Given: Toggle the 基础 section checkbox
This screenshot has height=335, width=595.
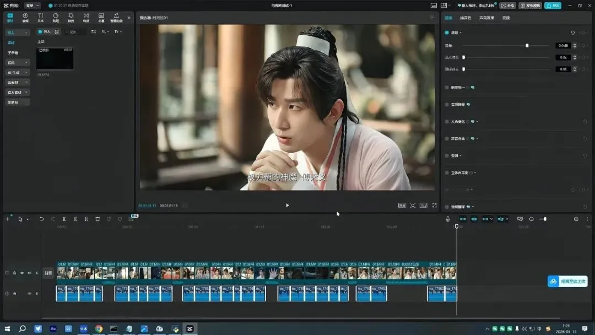Looking at the screenshot, I should pyautogui.click(x=447, y=33).
